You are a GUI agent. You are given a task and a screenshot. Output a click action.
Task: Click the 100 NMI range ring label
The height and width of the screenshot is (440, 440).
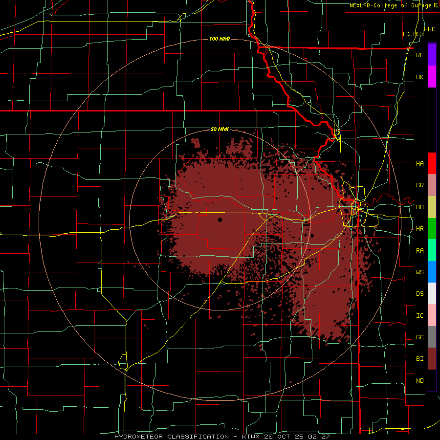[220, 39]
